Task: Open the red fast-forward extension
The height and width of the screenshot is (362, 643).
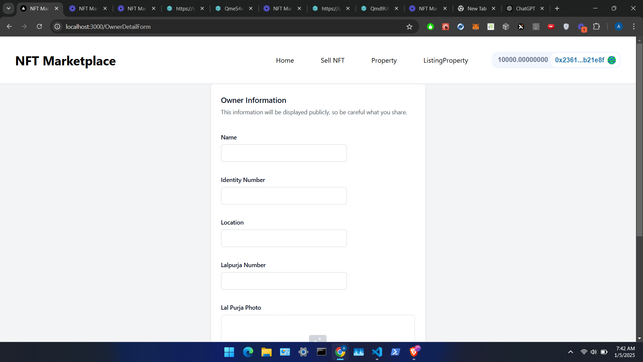Action: point(551,27)
